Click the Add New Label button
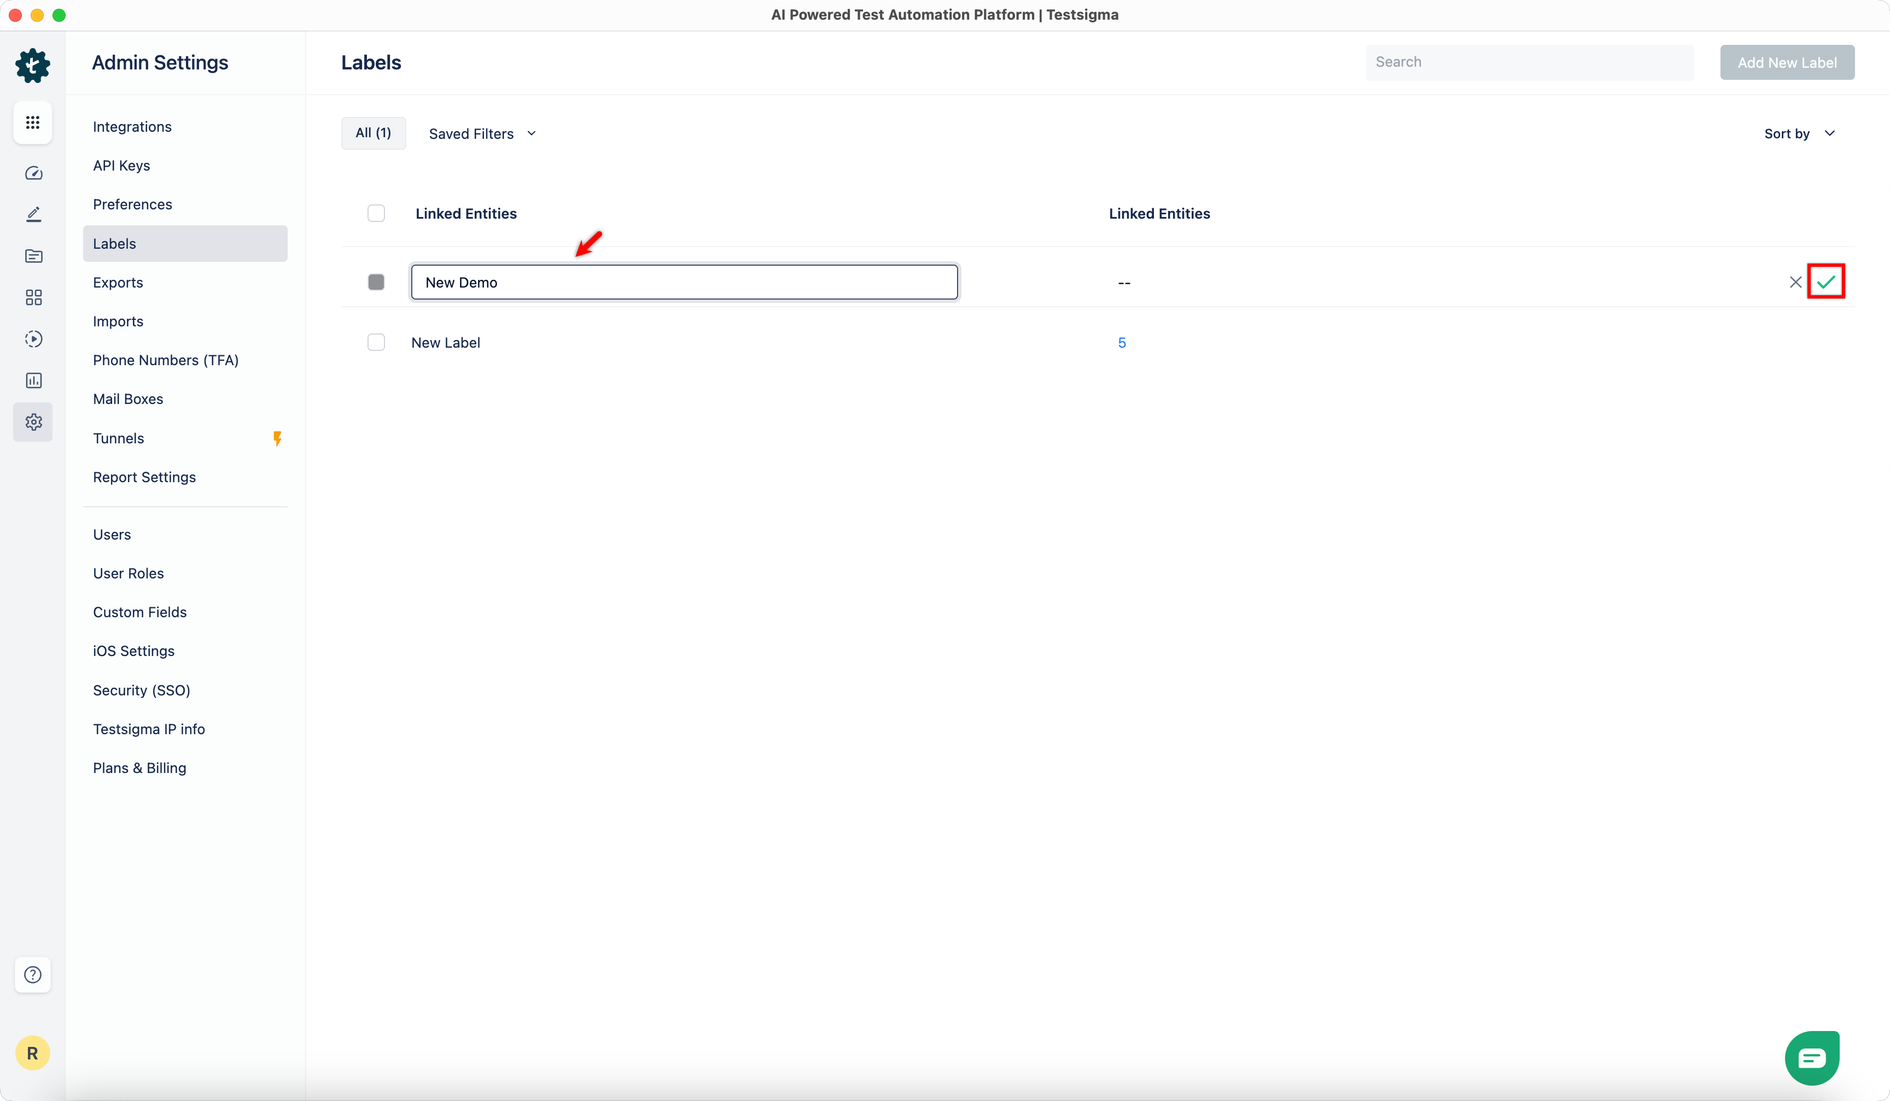The height and width of the screenshot is (1101, 1890). click(1787, 62)
